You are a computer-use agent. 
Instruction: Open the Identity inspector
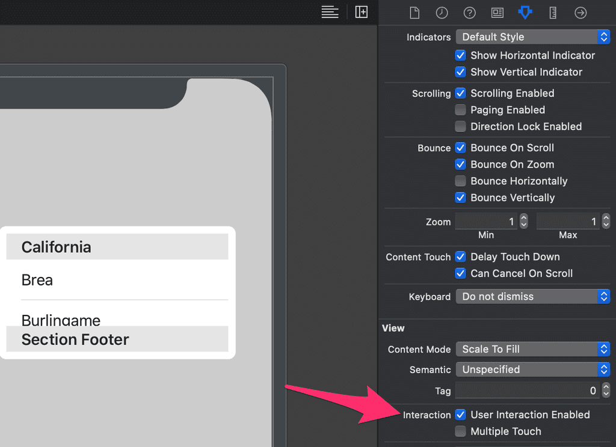point(497,12)
